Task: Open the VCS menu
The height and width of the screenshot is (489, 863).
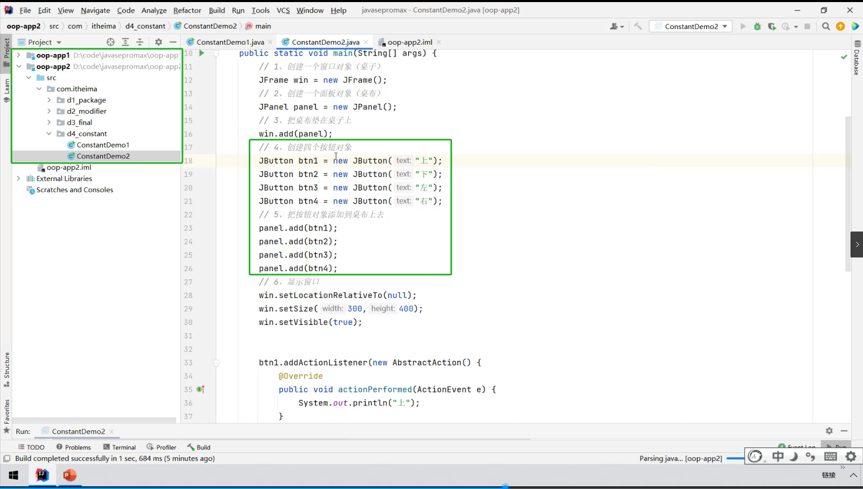Action: pos(283,10)
